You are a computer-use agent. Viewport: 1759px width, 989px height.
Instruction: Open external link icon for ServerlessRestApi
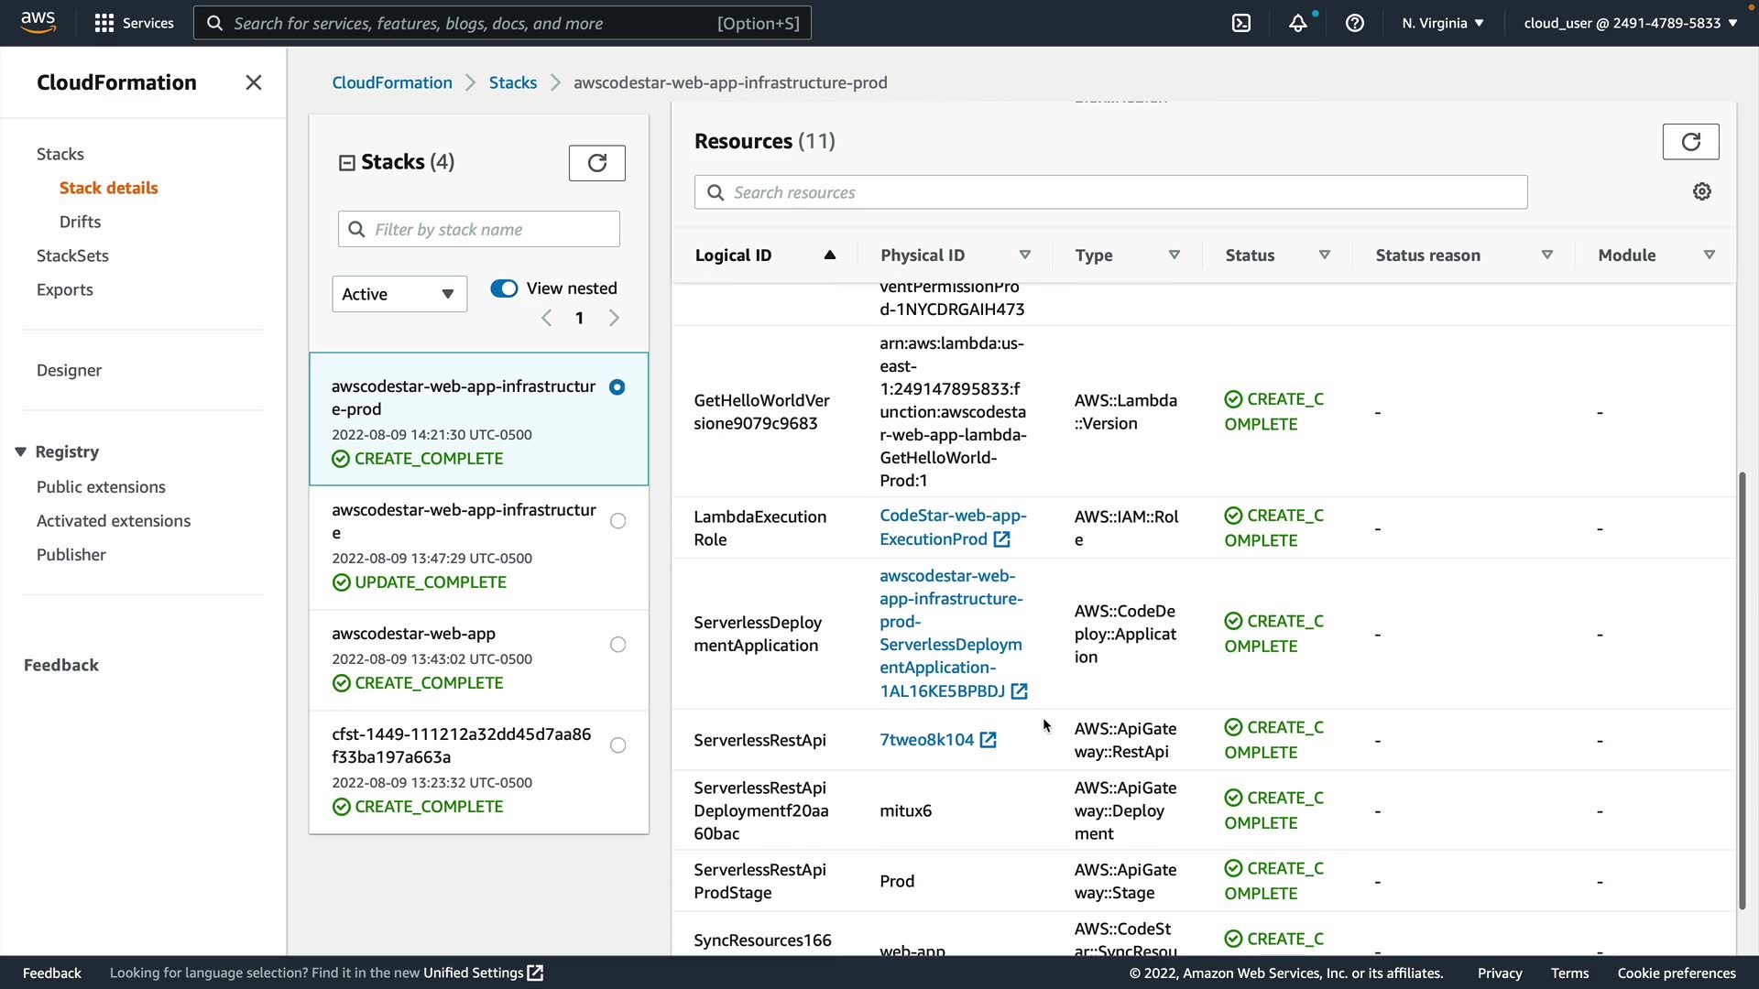pyautogui.click(x=988, y=740)
